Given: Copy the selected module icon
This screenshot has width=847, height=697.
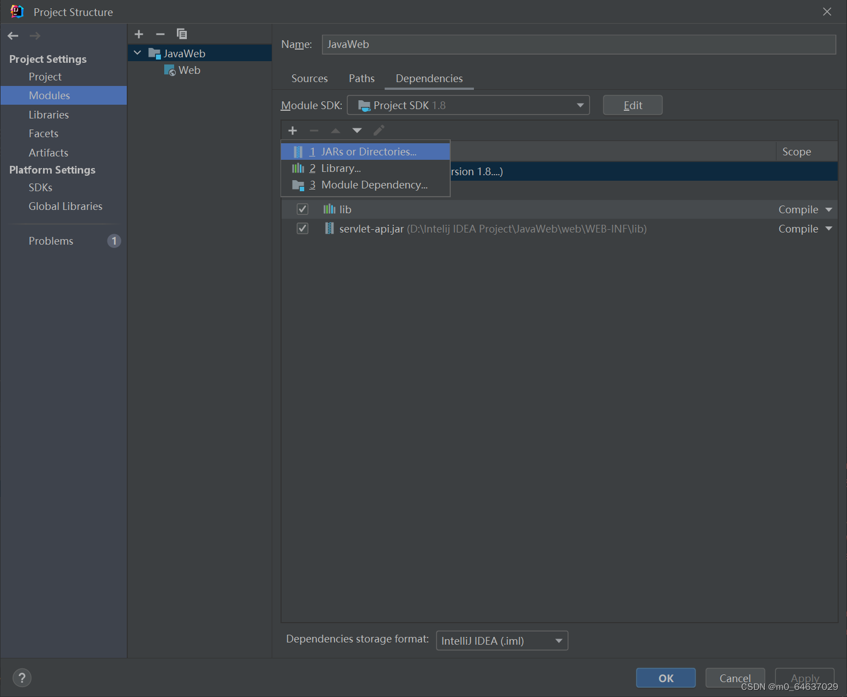Looking at the screenshot, I should 182,34.
